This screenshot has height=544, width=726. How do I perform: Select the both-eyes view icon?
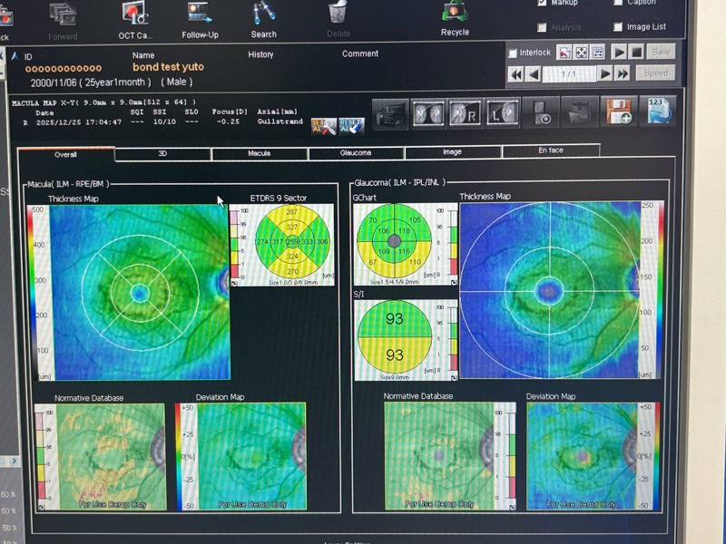pos(428,112)
